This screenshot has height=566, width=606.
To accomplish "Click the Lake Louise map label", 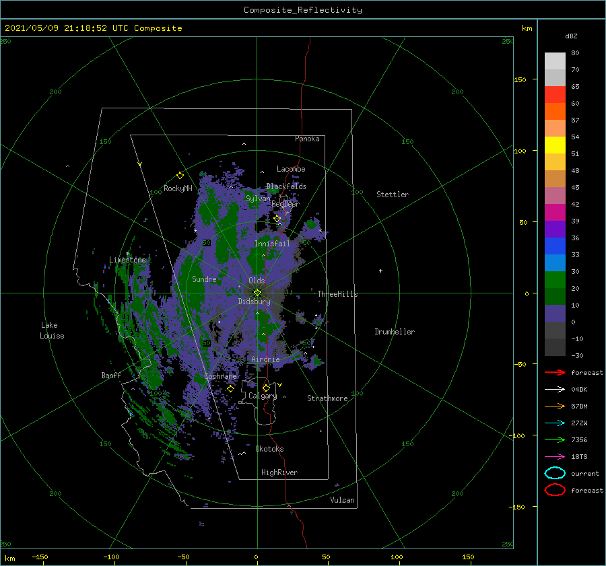I will point(52,330).
